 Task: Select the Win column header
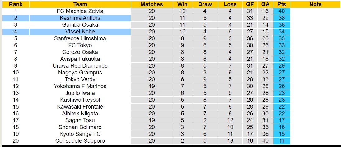coord(182,4)
